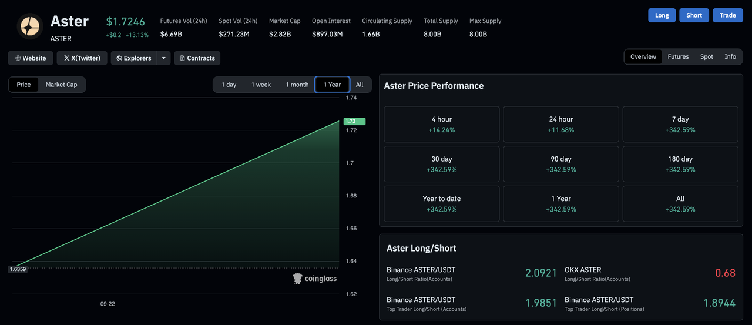The height and width of the screenshot is (325, 752).
Task: Switch chart to Price view
Action: pyautogui.click(x=24, y=85)
